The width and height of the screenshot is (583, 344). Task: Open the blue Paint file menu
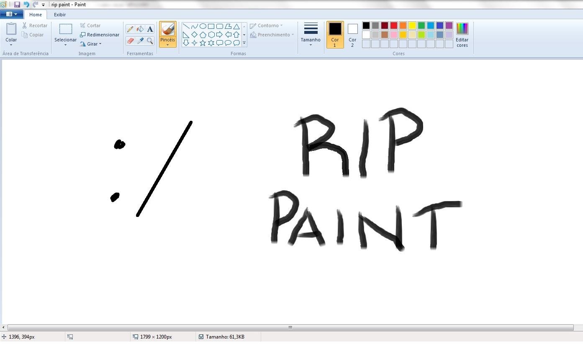click(12, 14)
